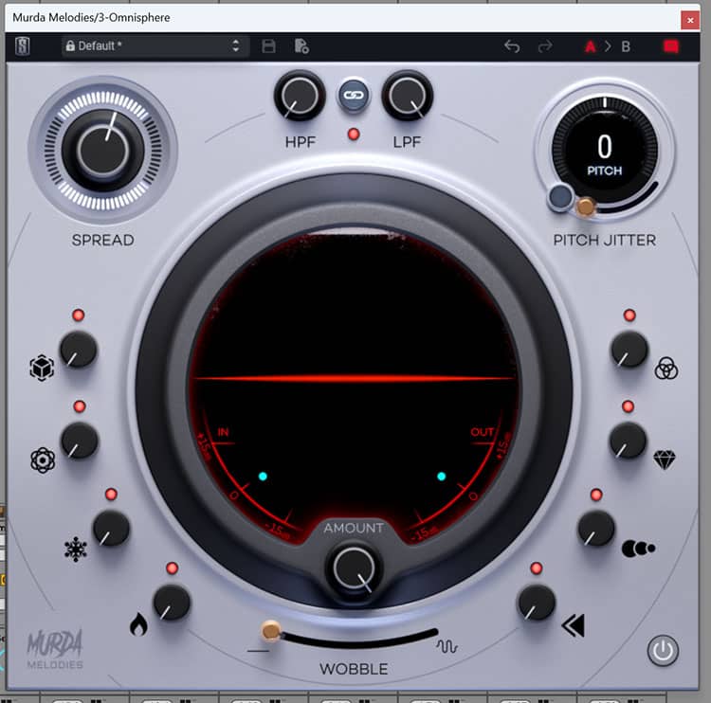Image resolution: width=711 pixels, height=703 pixels.
Task: Click the gold WOBBLE slider handle
Action: pyautogui.click(x=271, y=630)
